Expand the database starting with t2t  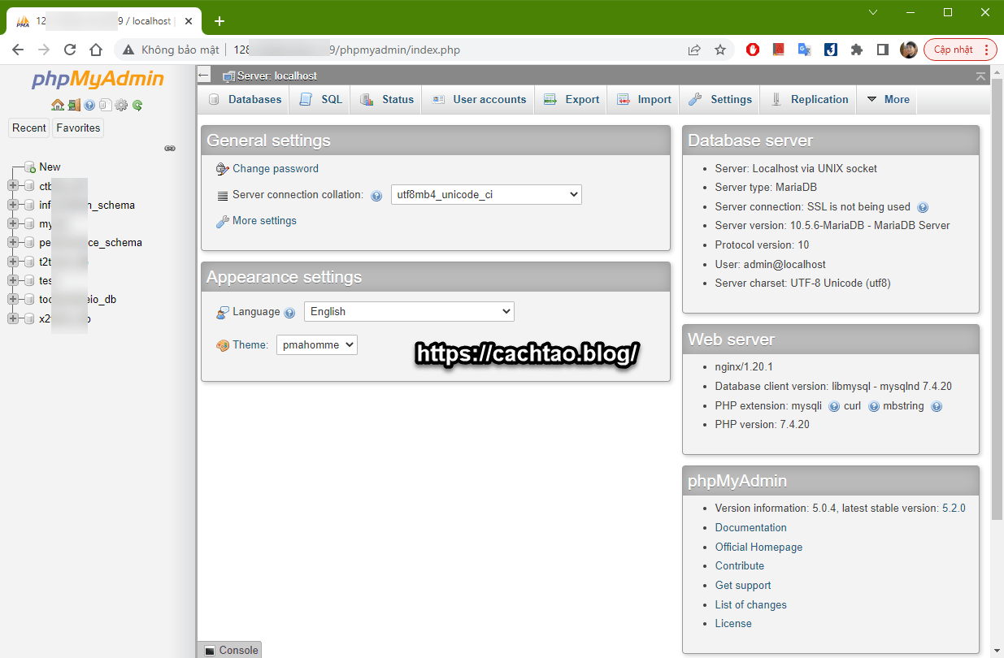click(13, 262)
